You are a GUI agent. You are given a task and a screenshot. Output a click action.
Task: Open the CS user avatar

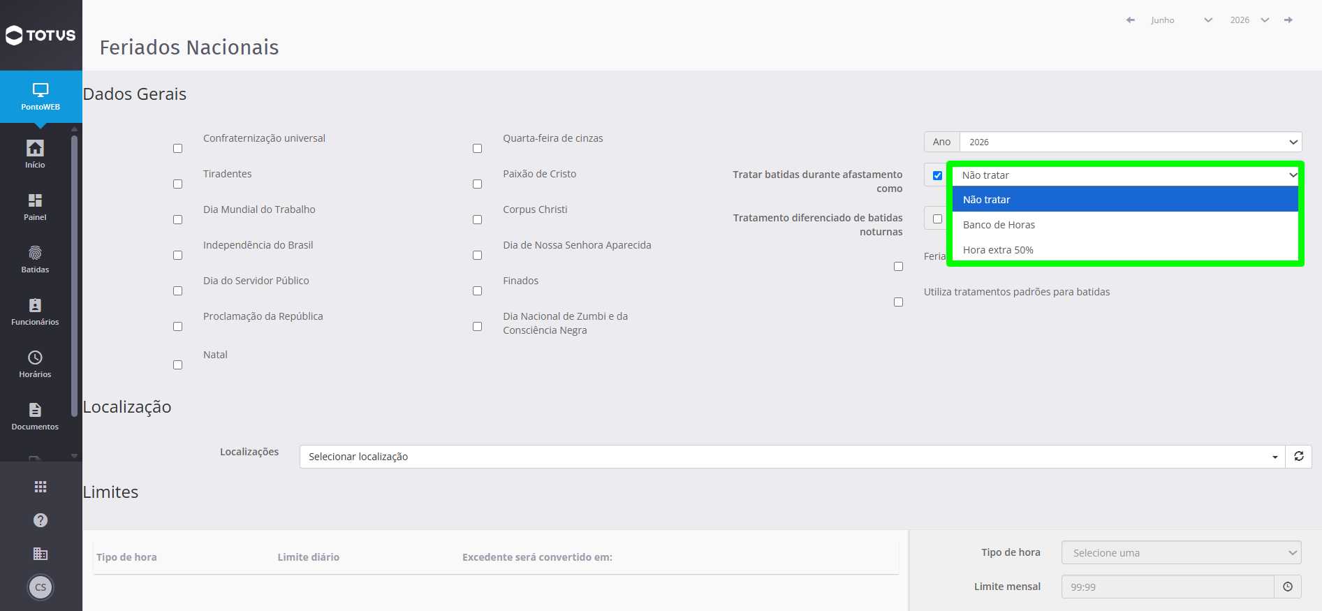coord(41,587)
